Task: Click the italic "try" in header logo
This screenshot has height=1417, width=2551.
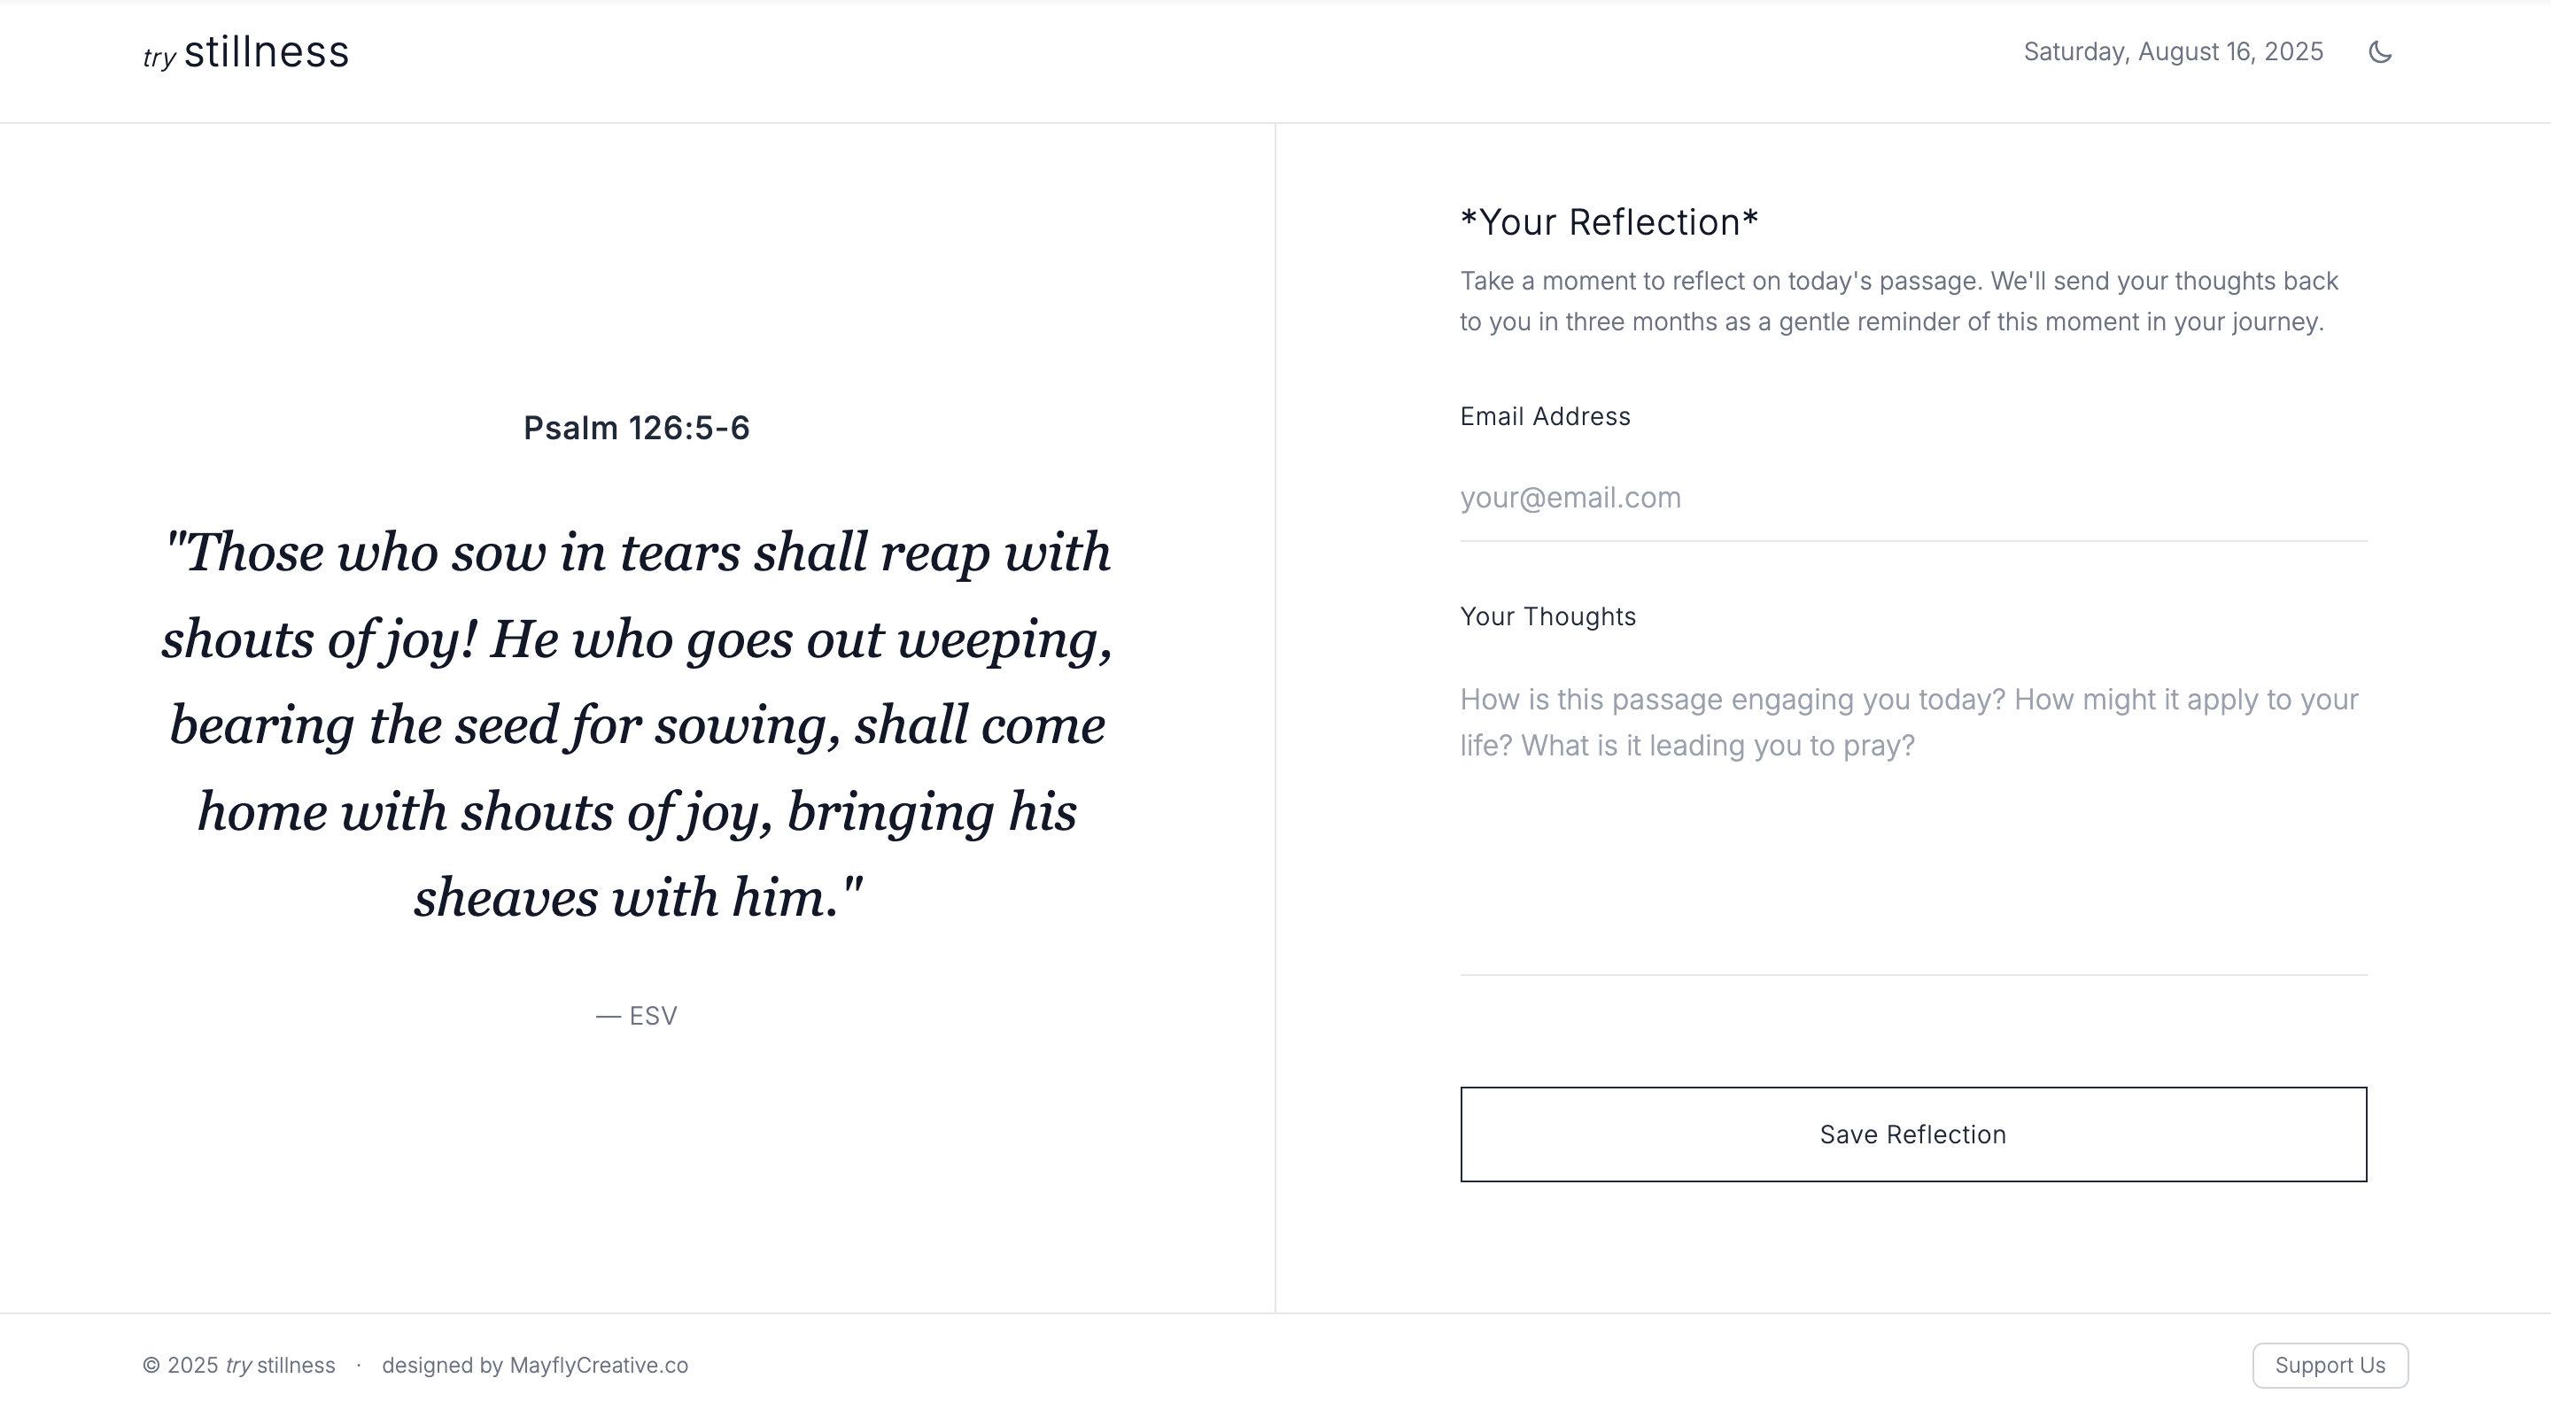Action: pos(159,58)
